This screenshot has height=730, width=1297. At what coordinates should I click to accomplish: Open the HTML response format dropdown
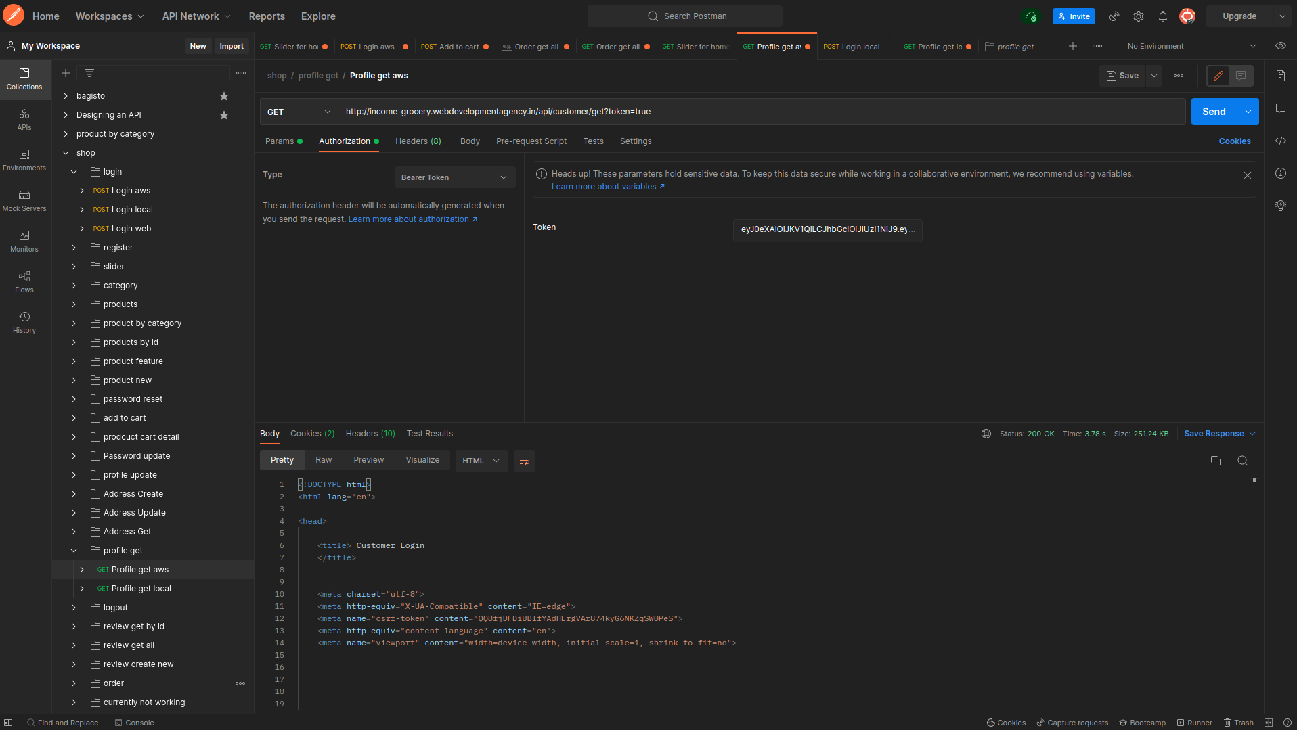(481, 461)
